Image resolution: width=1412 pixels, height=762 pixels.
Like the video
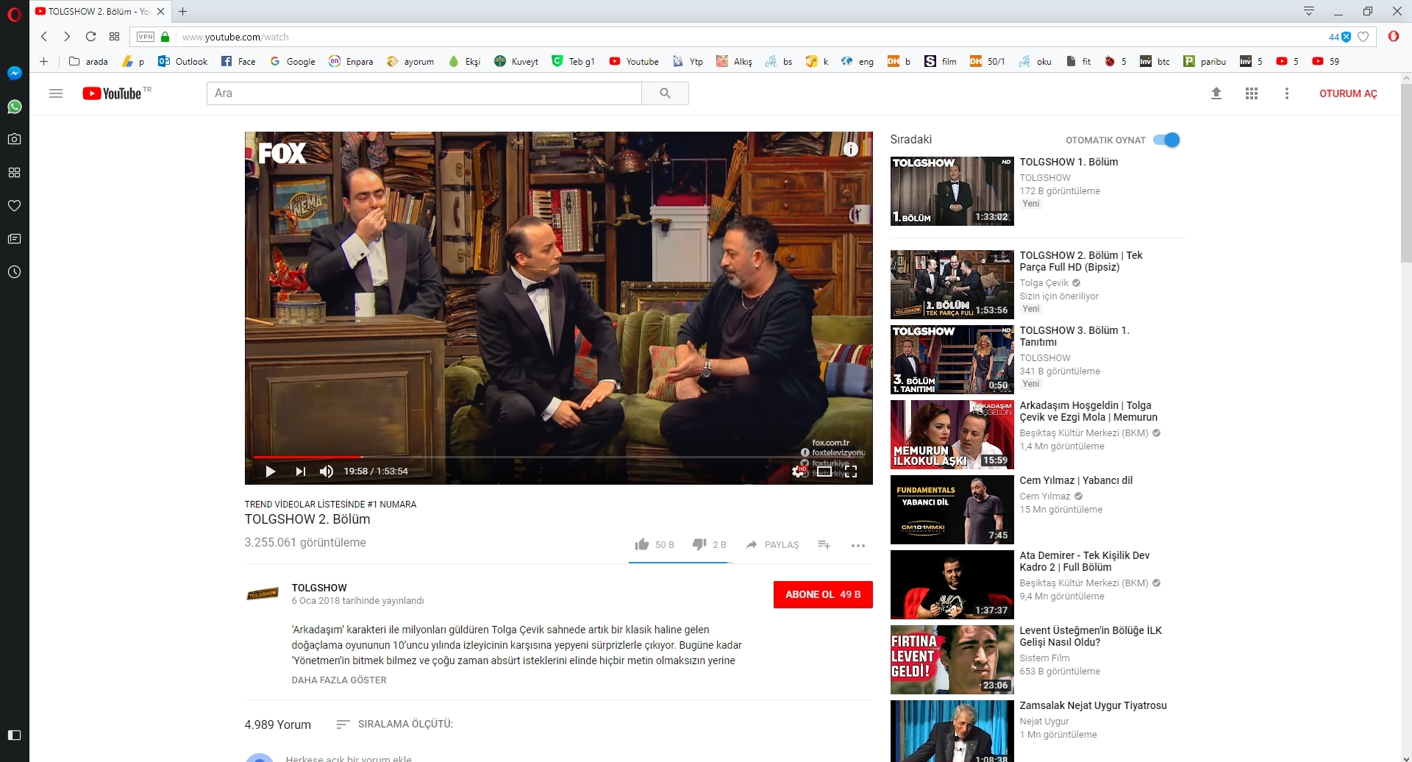click(x=655, y=544)
